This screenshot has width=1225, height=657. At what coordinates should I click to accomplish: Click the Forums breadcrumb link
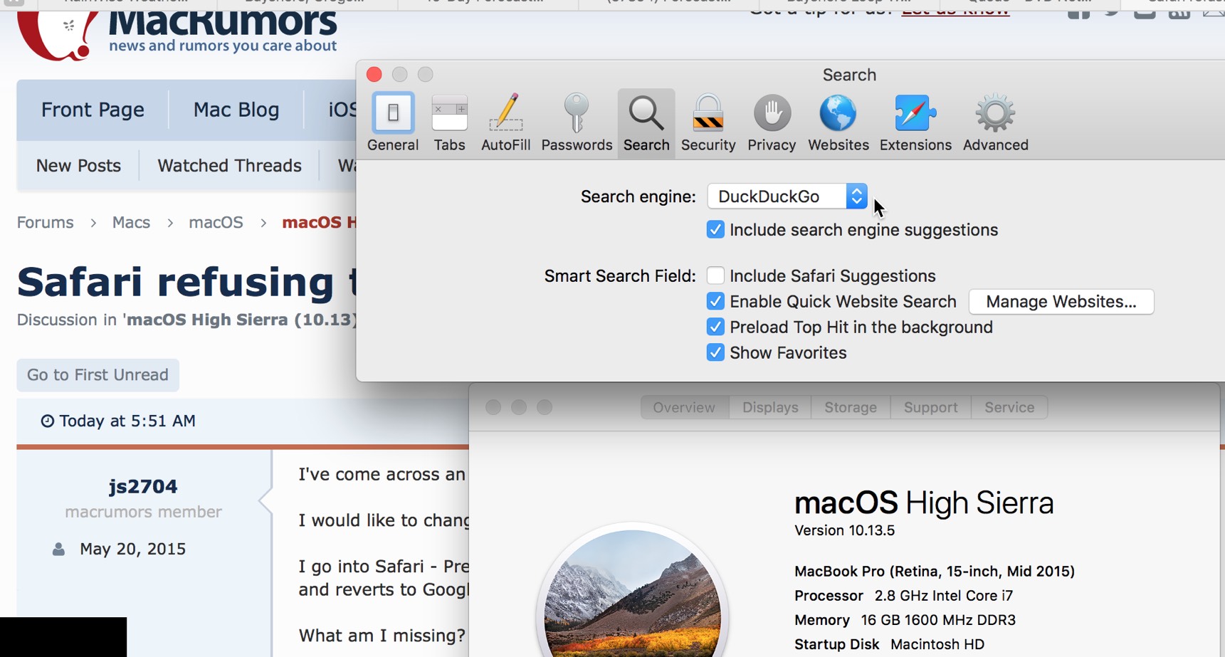pyautogui.click(x=46, y=223)
